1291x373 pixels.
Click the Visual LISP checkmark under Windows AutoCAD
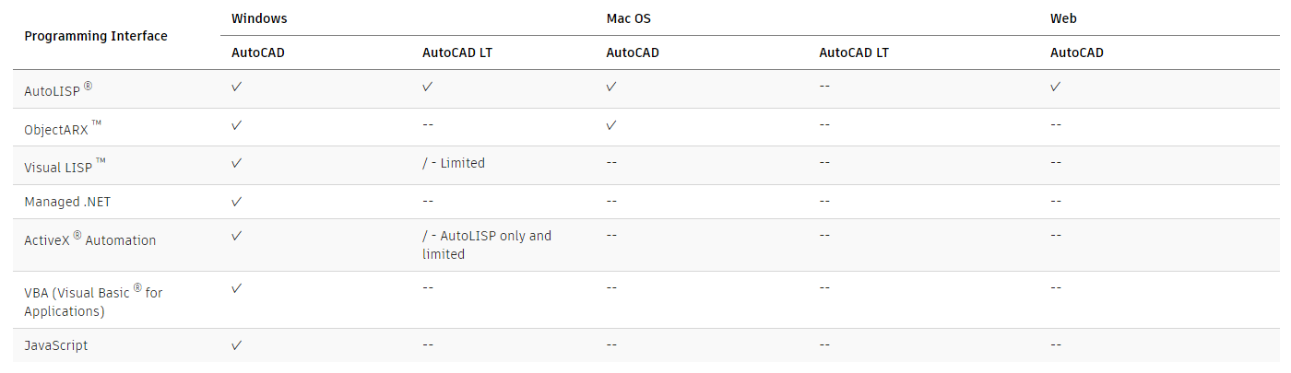[x=237, y=163]
